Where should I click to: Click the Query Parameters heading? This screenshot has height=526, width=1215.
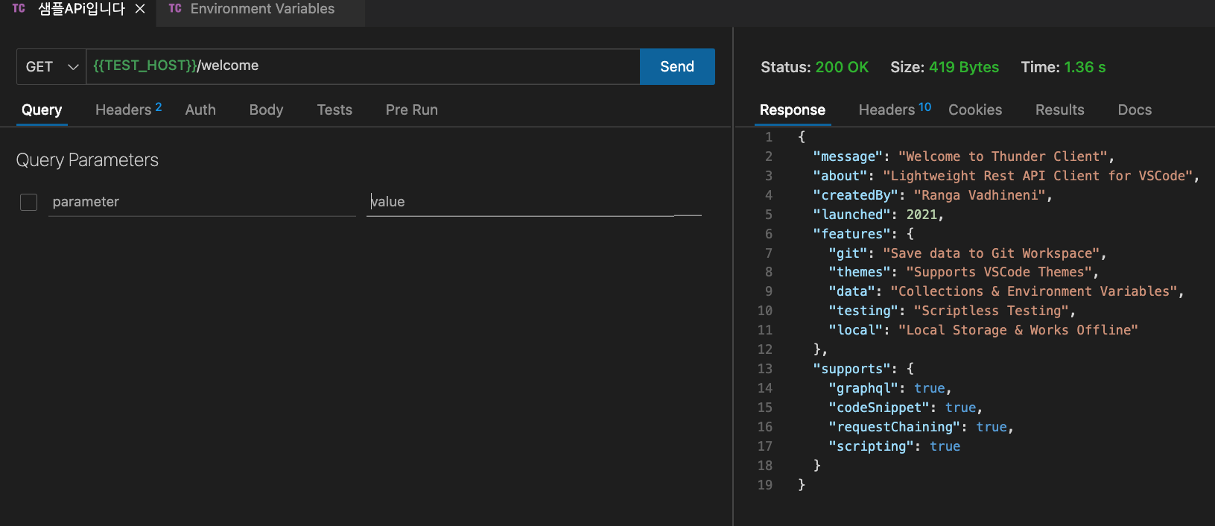click(x=87, y=160)
